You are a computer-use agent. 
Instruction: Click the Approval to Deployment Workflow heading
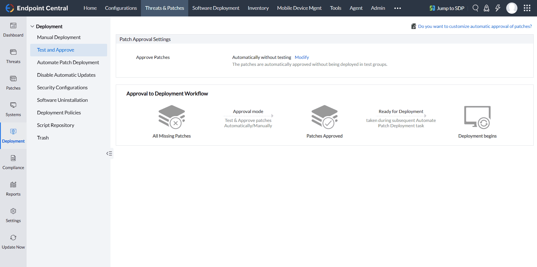(167, 94)
